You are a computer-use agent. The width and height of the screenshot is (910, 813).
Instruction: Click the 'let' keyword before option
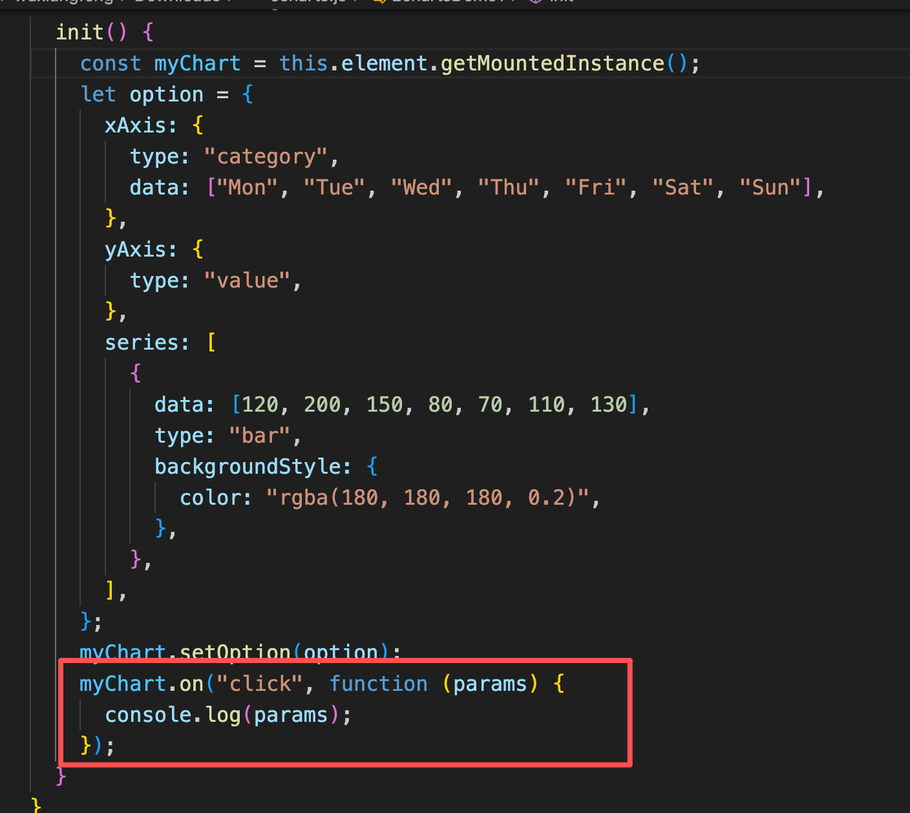tap(98, 94)
